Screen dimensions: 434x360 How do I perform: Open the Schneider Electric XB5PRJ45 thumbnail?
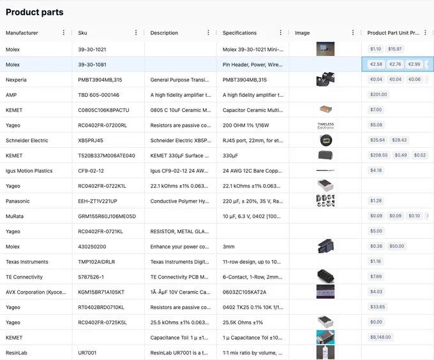[325, 140]
